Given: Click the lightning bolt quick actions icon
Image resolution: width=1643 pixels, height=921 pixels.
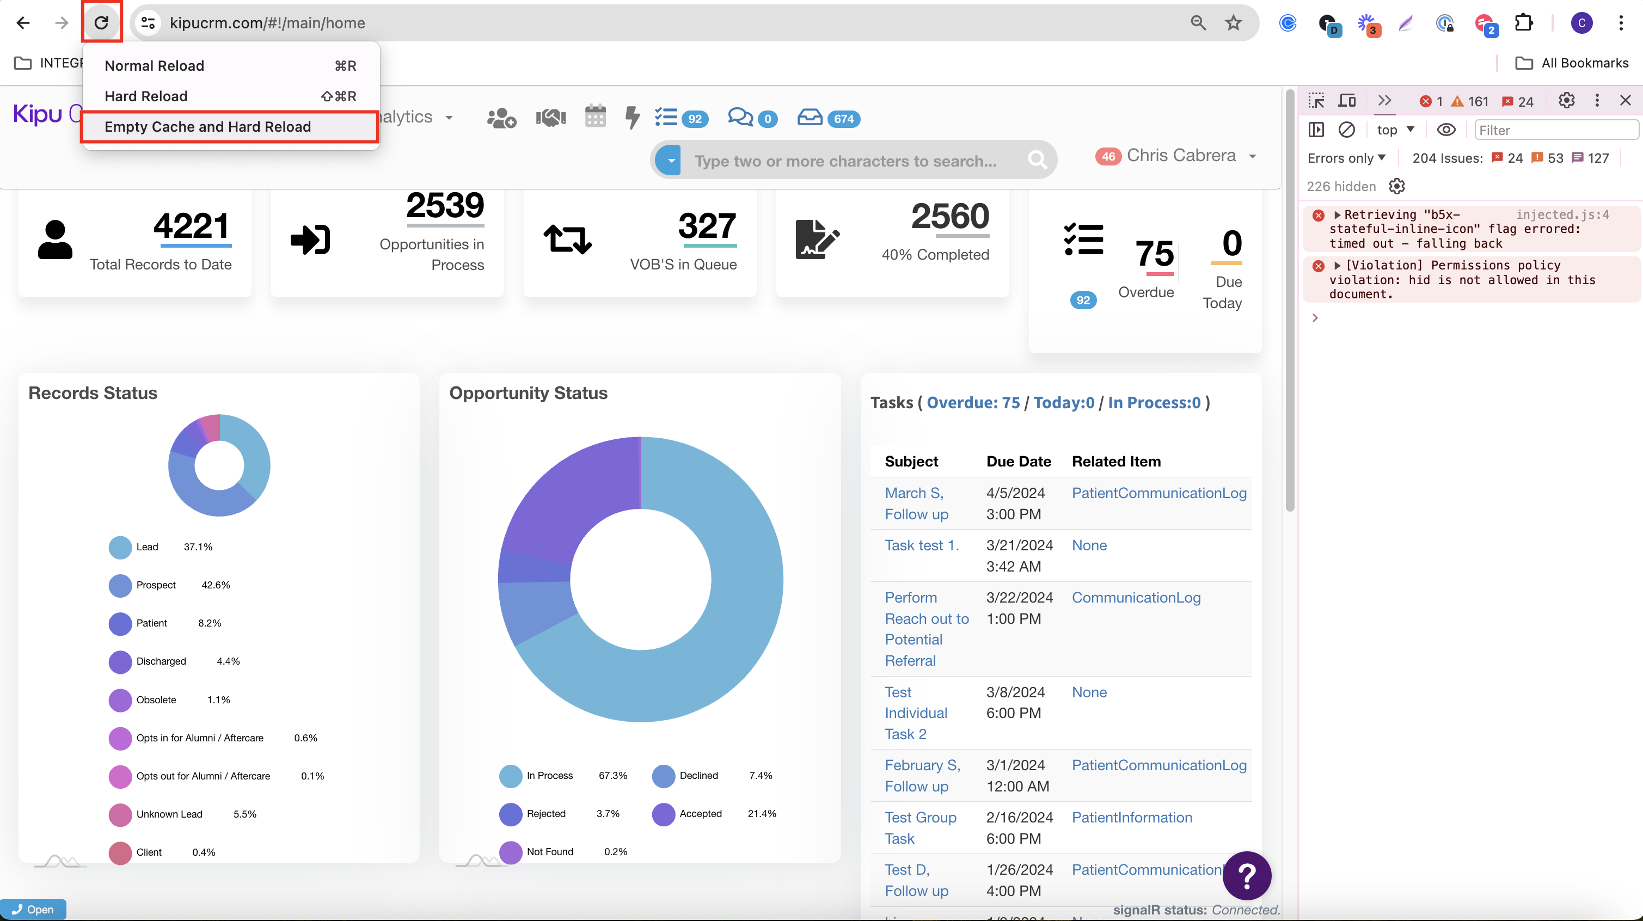Looking at the screenshot, I should [632, 118].
